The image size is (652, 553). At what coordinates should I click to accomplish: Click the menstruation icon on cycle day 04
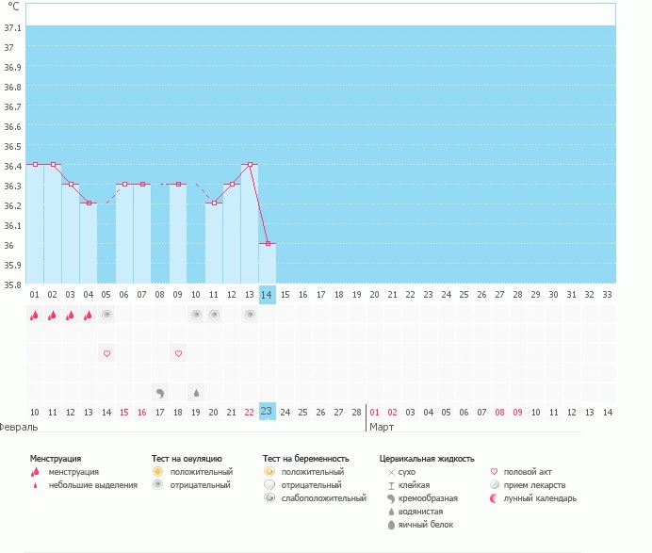89,316
